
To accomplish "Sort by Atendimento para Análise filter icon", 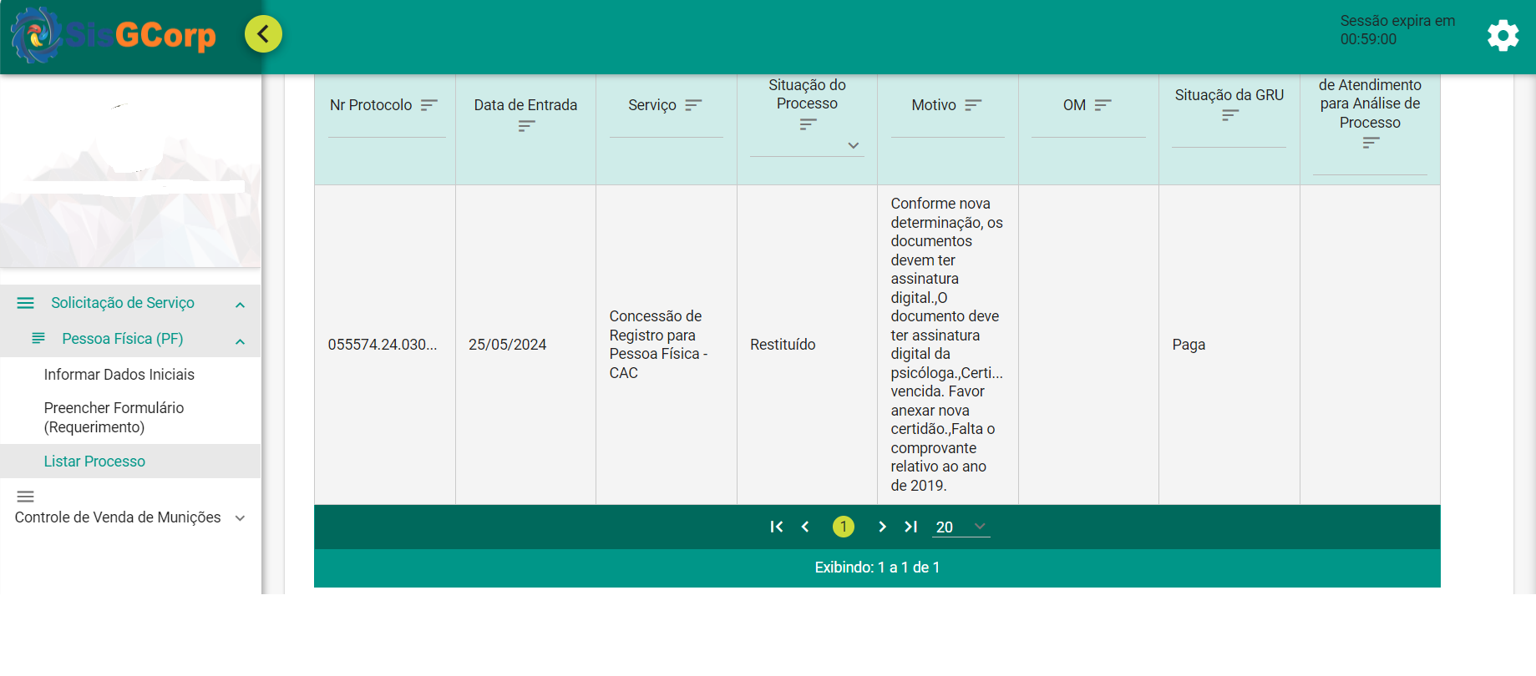I will pyautogui.click(x=1371, y=144).
